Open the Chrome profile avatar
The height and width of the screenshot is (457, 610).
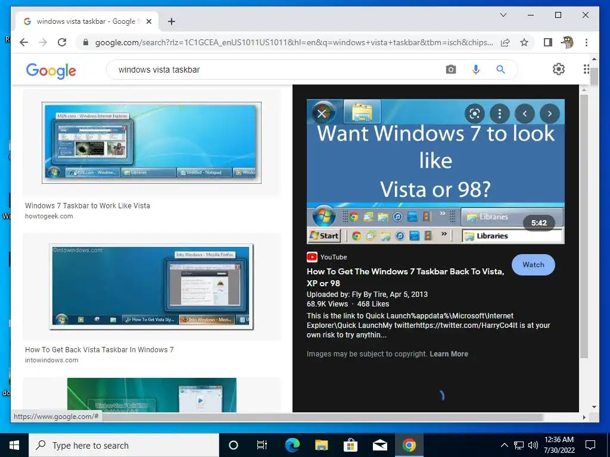[567, 42]
